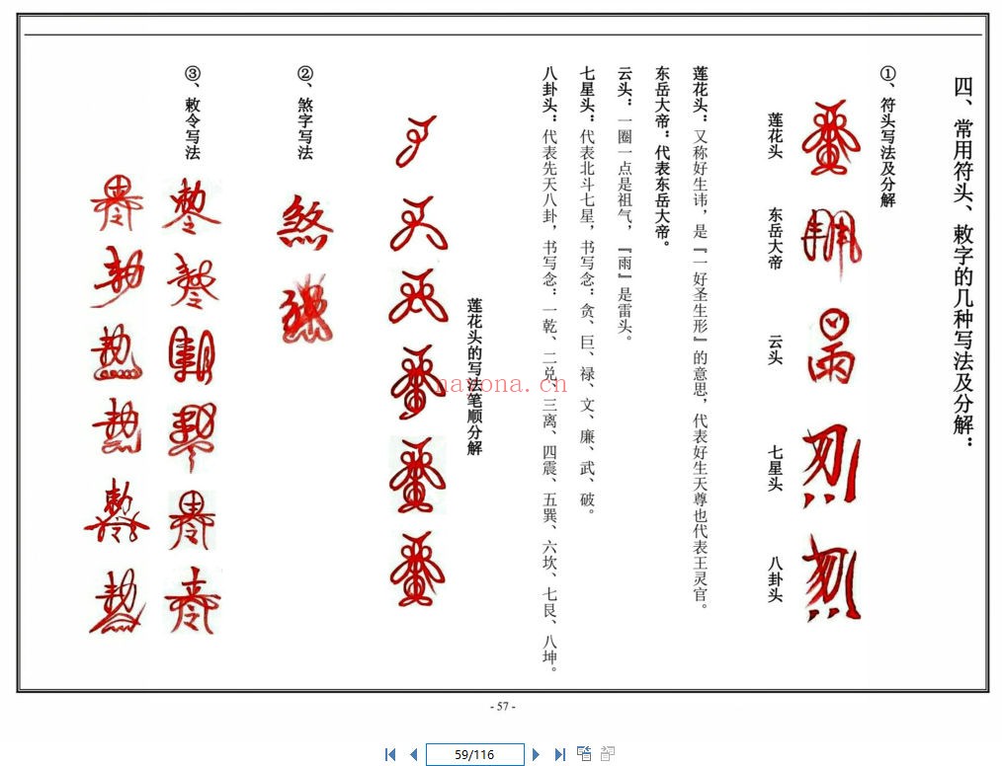Click the page number - 57 -
Screen dimensions: 1002x766
[x=502, y=707]
